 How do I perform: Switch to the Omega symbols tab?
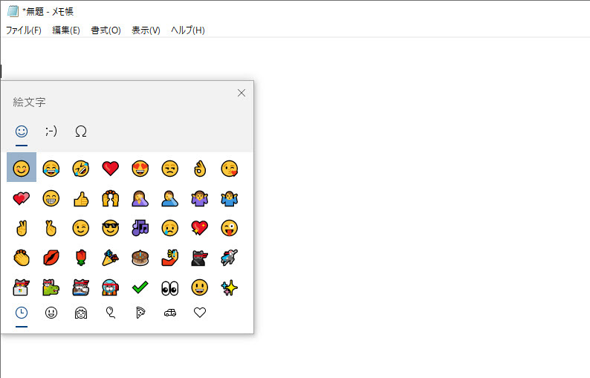[81, 131]
